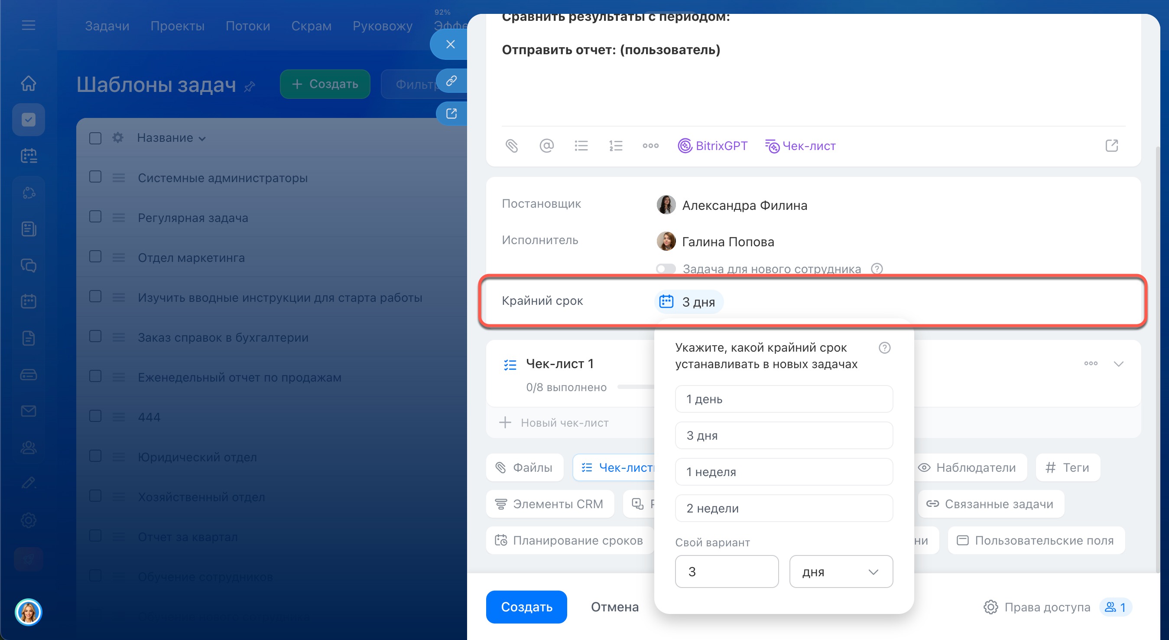The image size is (1169, 640).
Task: Open the Скрам tab
Action: click(x=311, y=26)
